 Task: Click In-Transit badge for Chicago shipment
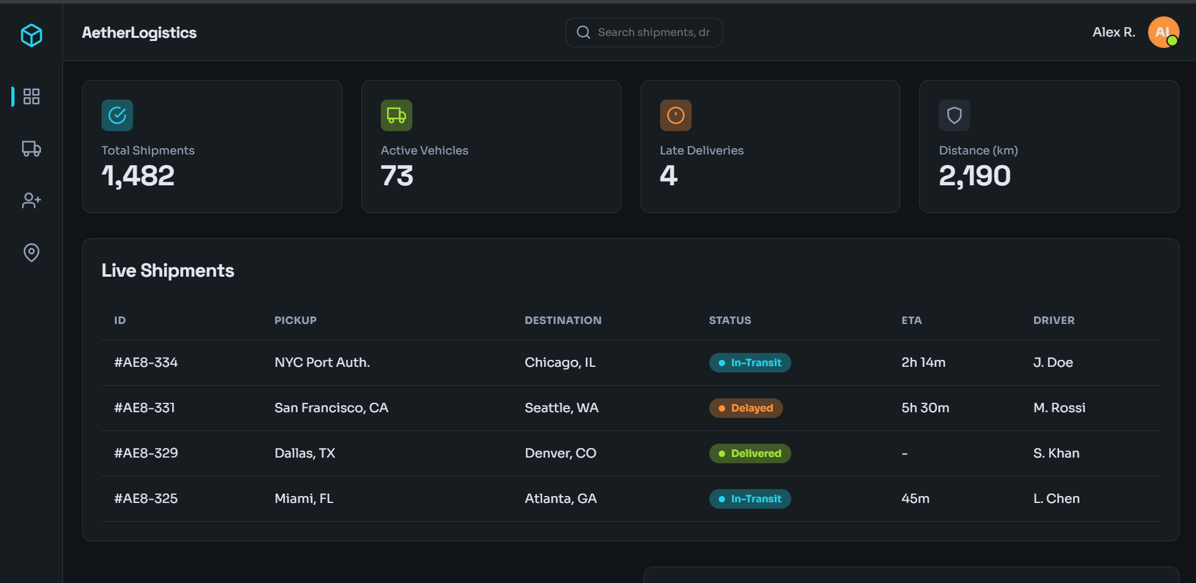pos(750,362)
